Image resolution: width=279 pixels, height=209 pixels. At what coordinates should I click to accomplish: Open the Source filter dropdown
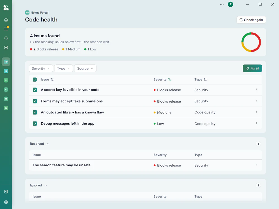tap(85, 69)
